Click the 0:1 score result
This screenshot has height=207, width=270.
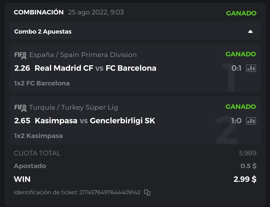[x=236, y=68]
